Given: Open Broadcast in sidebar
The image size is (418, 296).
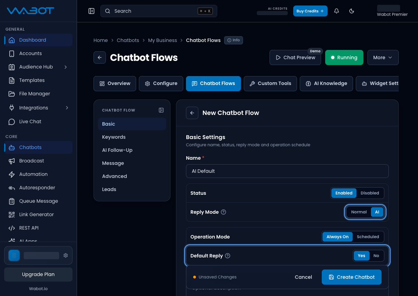Looking at the screenshot, I should [38, 161].
